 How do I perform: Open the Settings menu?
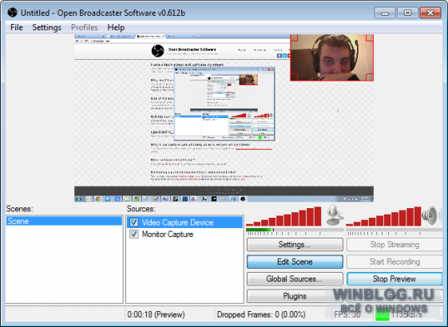coord(46,27)
